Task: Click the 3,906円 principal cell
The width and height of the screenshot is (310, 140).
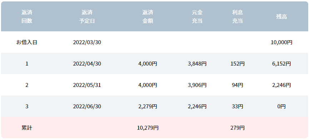Action: click(197, 85)
